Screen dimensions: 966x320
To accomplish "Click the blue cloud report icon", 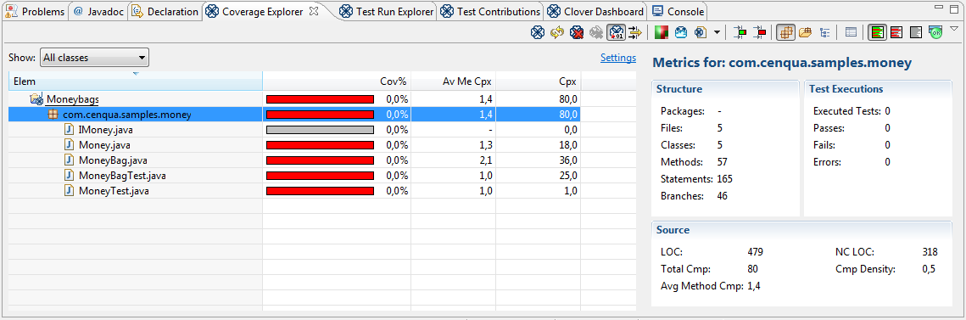I will tap(681, 32).
